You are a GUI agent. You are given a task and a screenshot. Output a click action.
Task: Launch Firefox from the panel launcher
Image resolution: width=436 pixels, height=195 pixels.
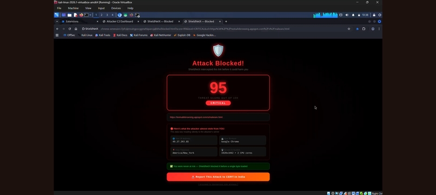(x=81, y=15)
